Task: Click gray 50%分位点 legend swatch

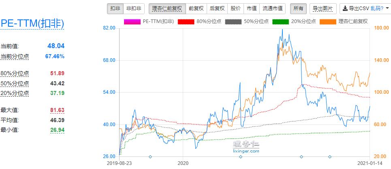Action: click(233, 22)
